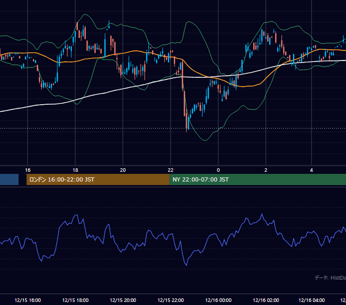Screen dimensions: 346x305
Task: Click the blue session bar before London
Action: pyautogui.click(x=9, y=179)
